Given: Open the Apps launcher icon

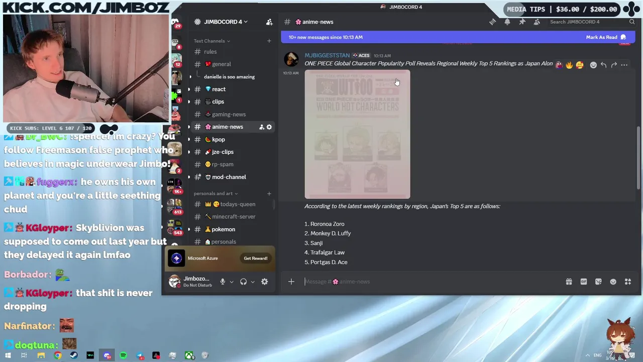Looking at the screenshot, I should (x=628, y=282).
